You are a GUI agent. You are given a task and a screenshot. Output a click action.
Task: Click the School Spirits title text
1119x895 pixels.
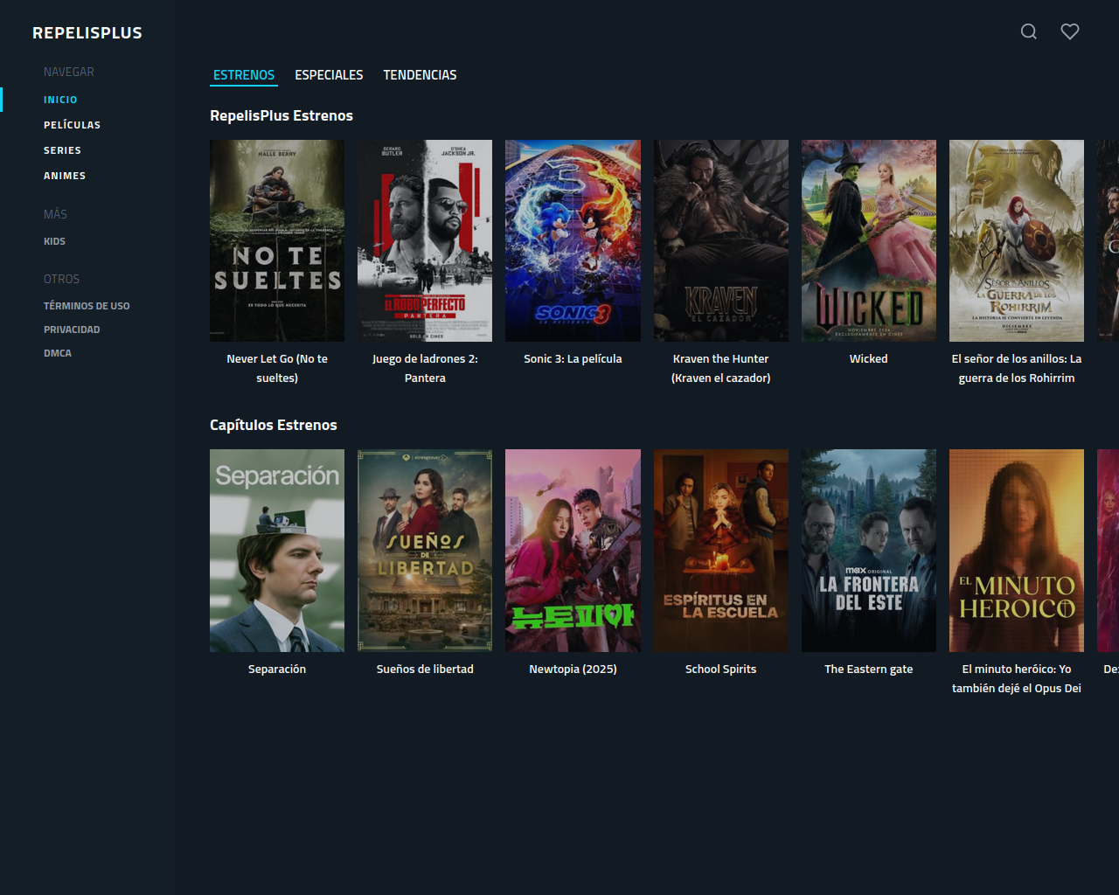(x=721, y=669)
